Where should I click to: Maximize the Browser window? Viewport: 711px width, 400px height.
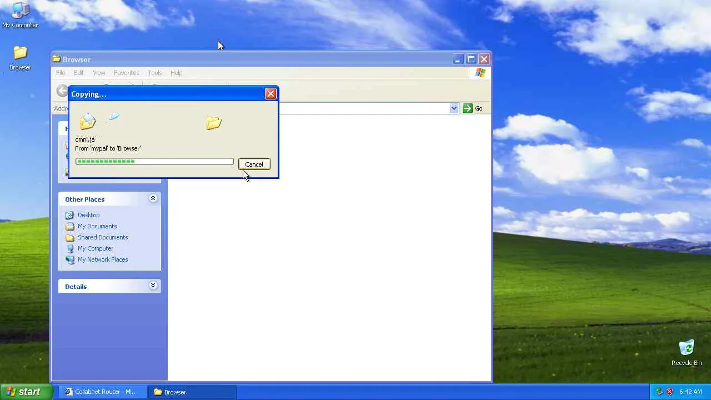[471, 59]
